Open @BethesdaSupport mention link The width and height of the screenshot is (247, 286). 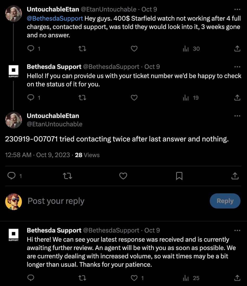coord(55,19)
